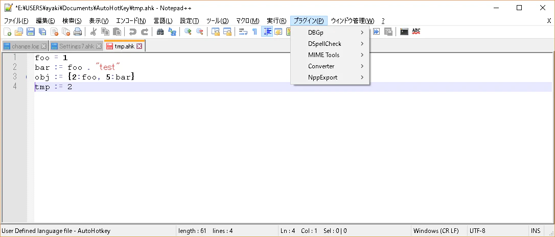Toggle show all characters pilcrow icon
This screenshot has width=555, height=237.
pos(255,32)
